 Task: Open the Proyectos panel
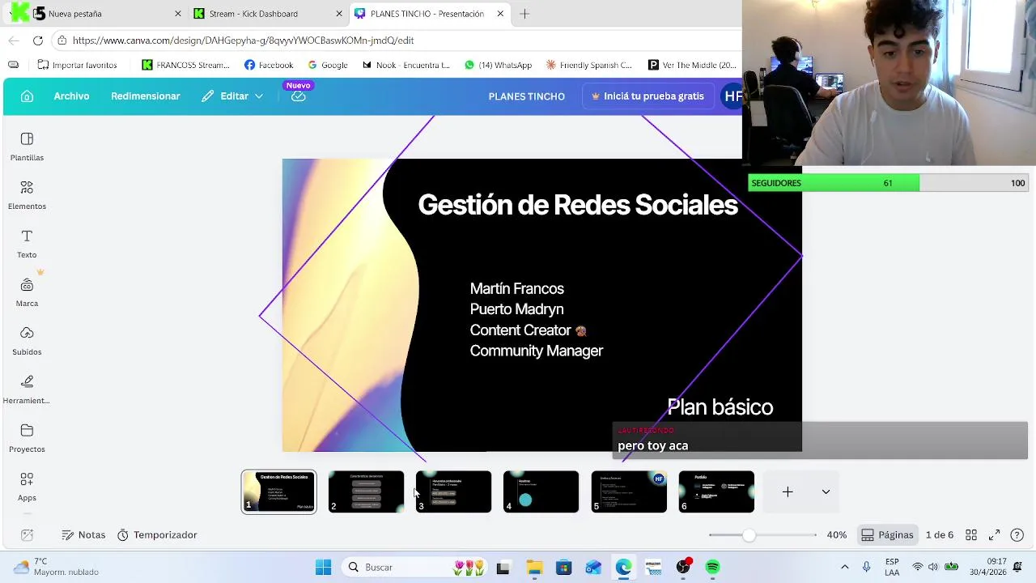pos(27,438)
